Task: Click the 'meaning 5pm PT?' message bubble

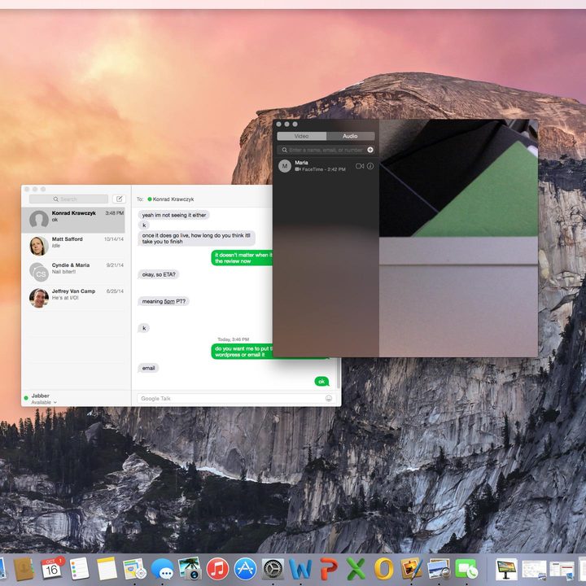Action: coord(164,301)
